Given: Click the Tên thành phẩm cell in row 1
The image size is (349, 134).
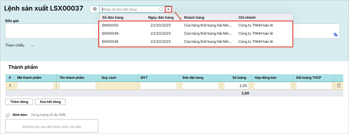Looking at the screenshot, I should (77, 86).
